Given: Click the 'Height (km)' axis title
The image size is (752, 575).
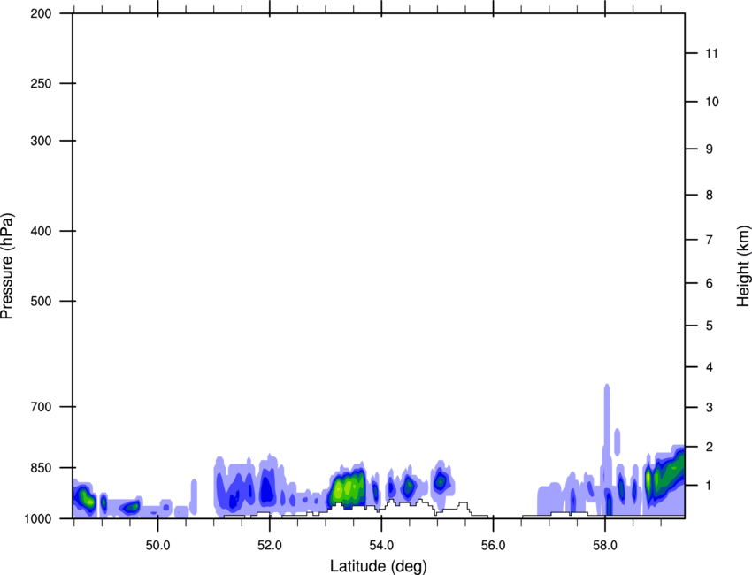Looking at the screenshot, I should click(743, 266).
